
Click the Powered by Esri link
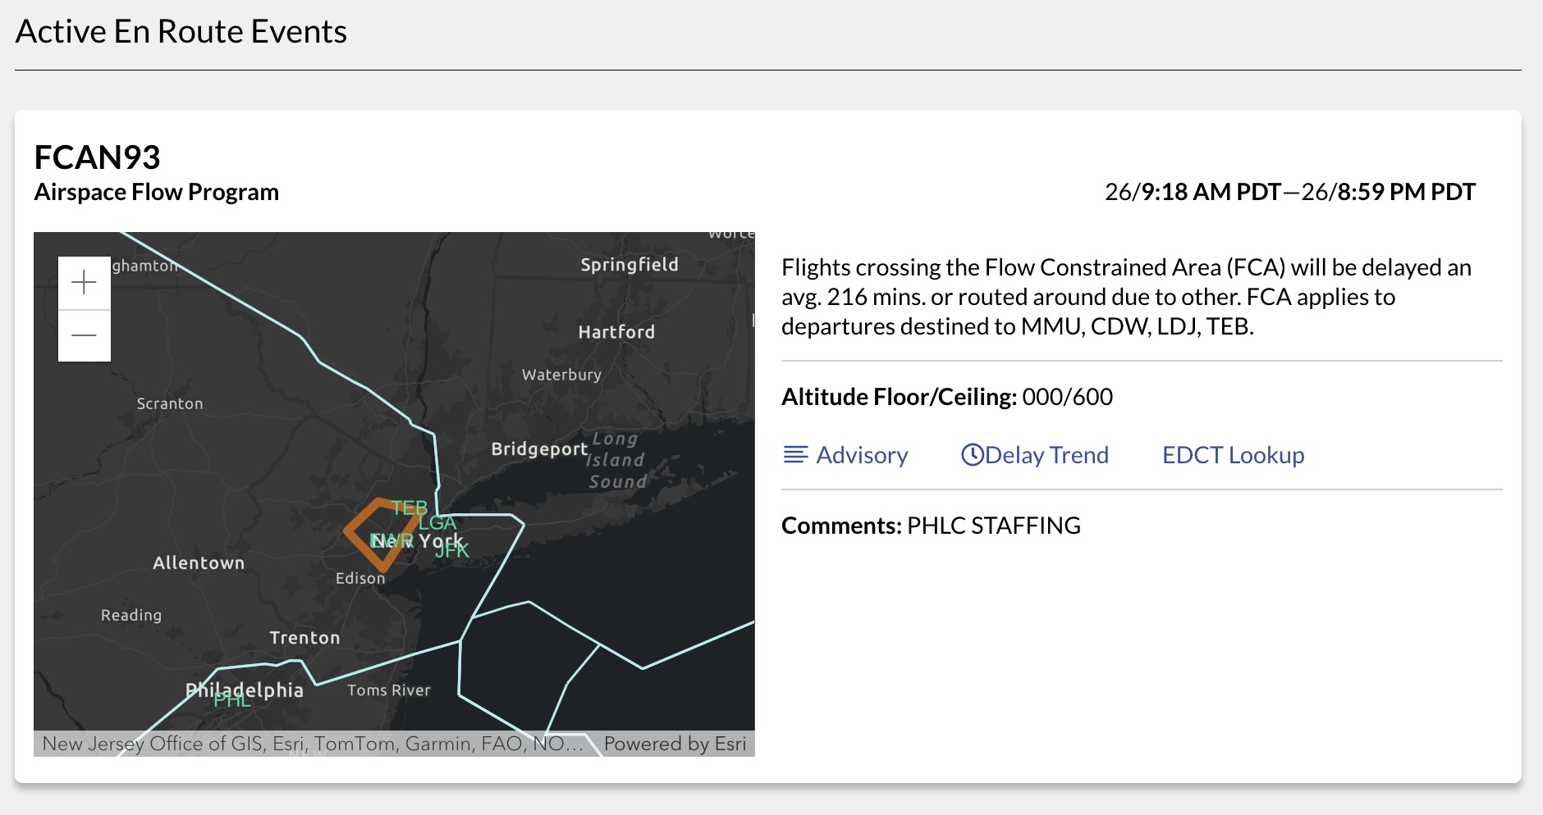click(x=675, y=744)
